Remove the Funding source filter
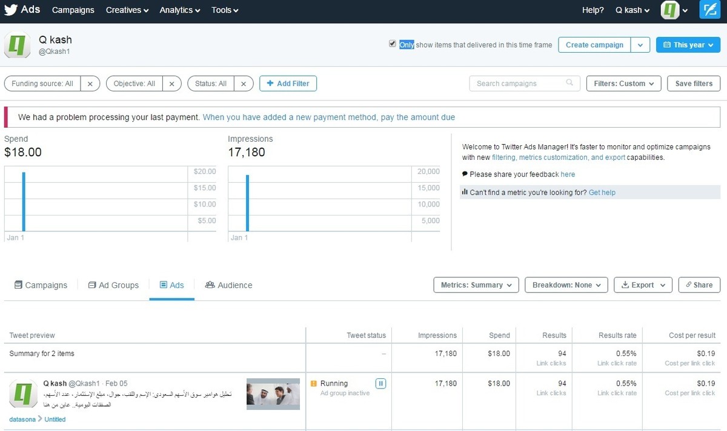 click(x=90, y=84)
